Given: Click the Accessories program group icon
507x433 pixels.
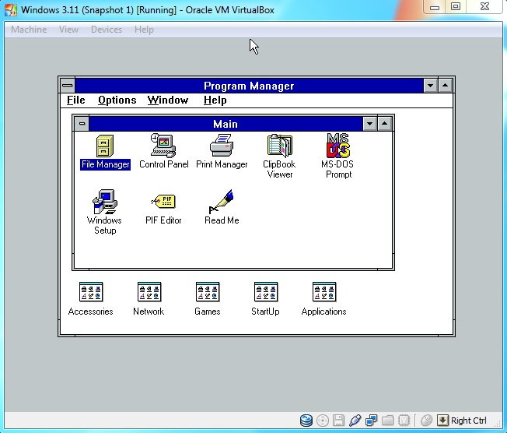Looking at the screenshot, I should pos(91,293).
